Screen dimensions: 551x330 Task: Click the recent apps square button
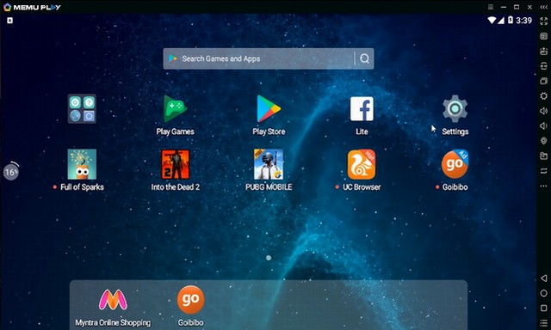[543, 309]
